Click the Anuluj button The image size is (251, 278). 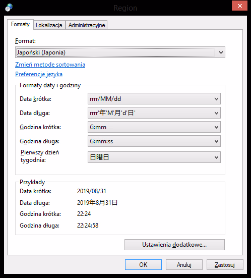coord(184,265)
